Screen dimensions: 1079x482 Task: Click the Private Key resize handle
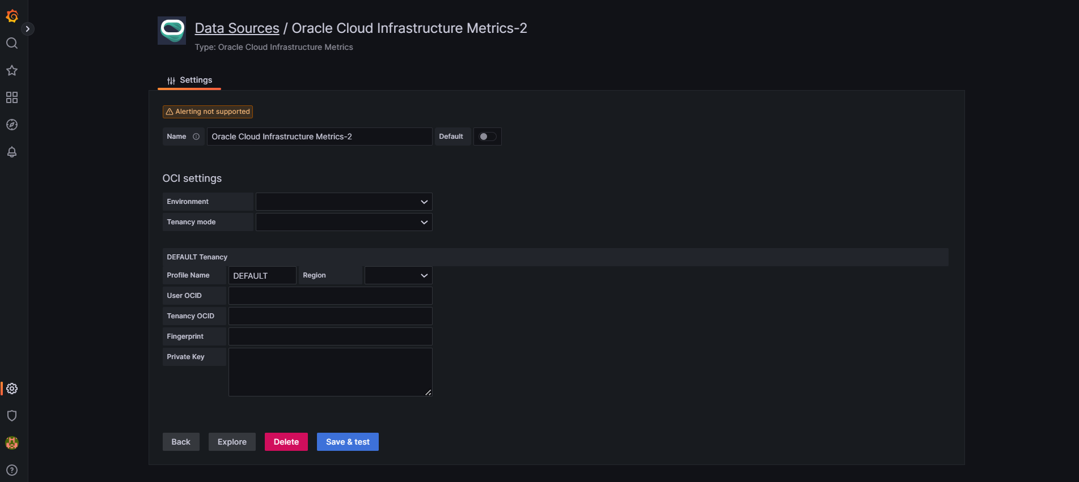(428, 392)
